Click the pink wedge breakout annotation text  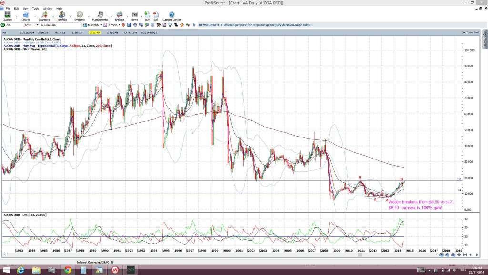(421, 205)
